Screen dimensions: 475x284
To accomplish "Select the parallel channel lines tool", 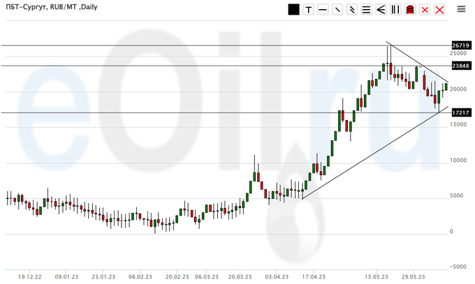I will 351,10.
